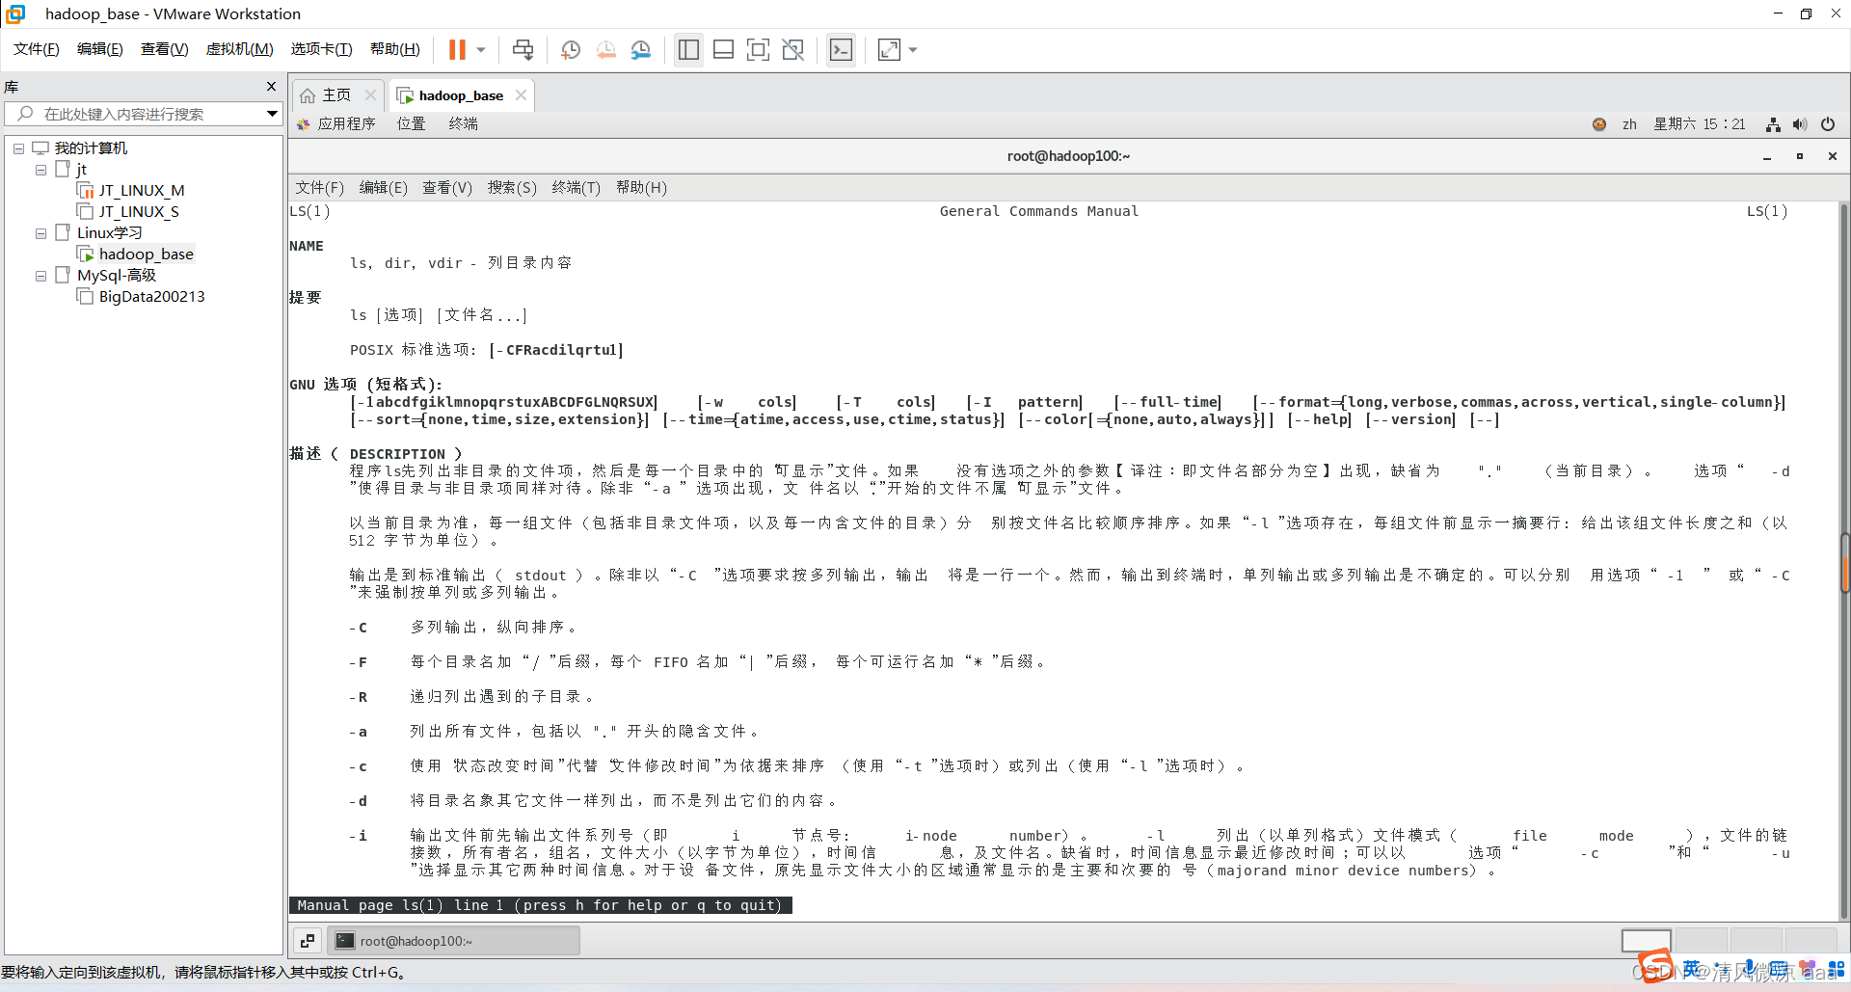Open terminal 编辑(E) menu
Image resolution: width=1851 pixels, height=992 pixels.
tap(384, 188)
